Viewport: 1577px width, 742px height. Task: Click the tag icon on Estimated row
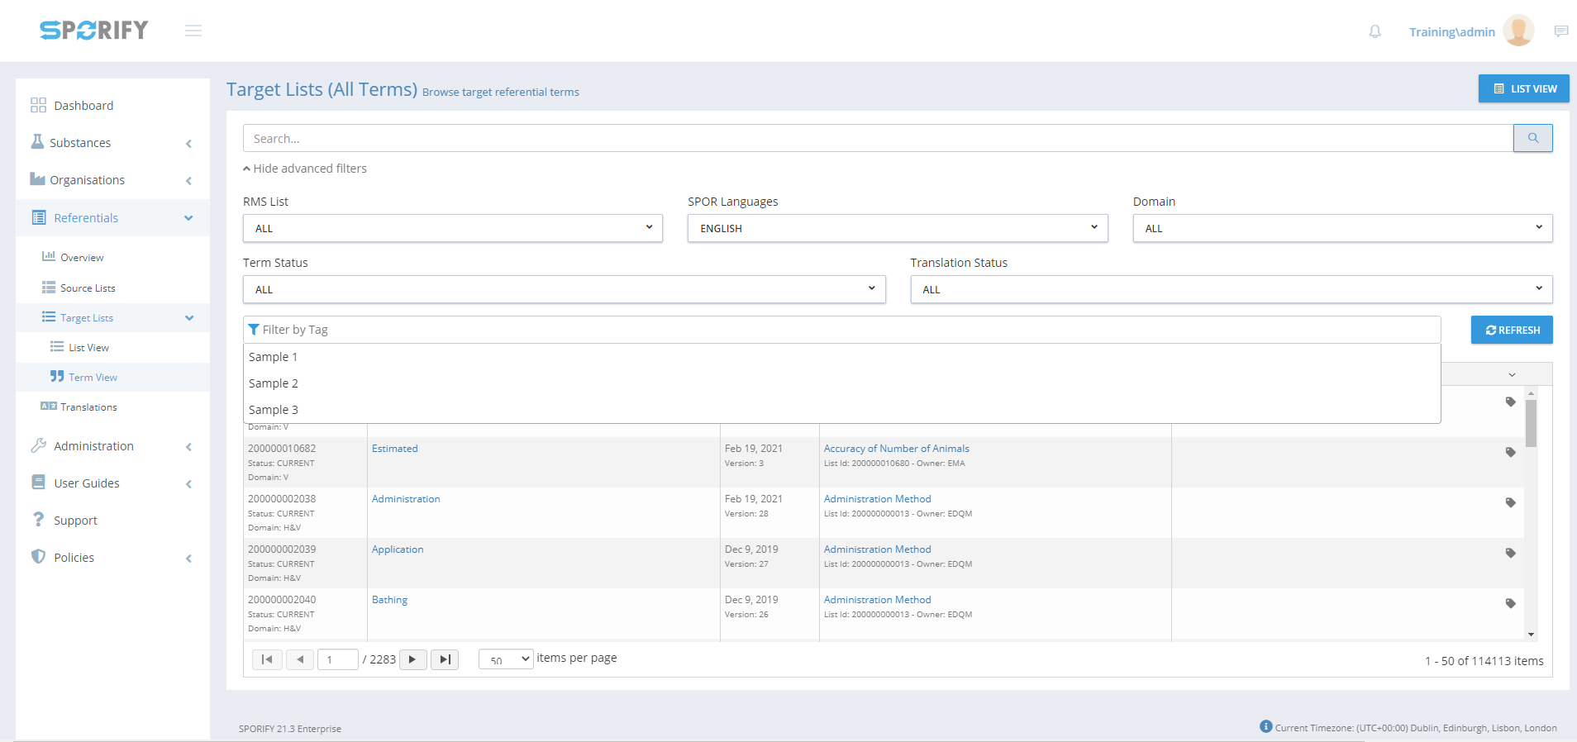[x=1510, y=452]
